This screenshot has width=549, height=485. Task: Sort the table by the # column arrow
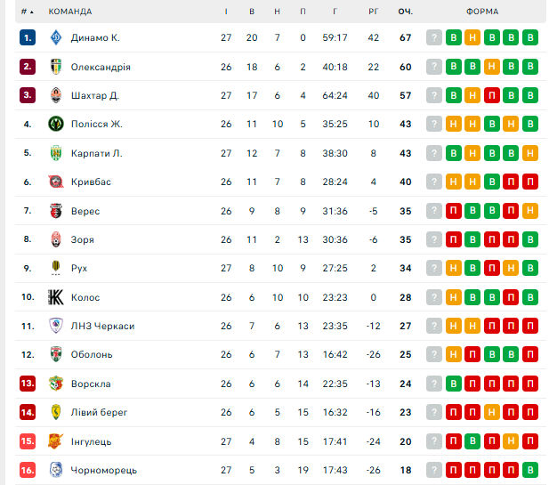tap(32, 12)
